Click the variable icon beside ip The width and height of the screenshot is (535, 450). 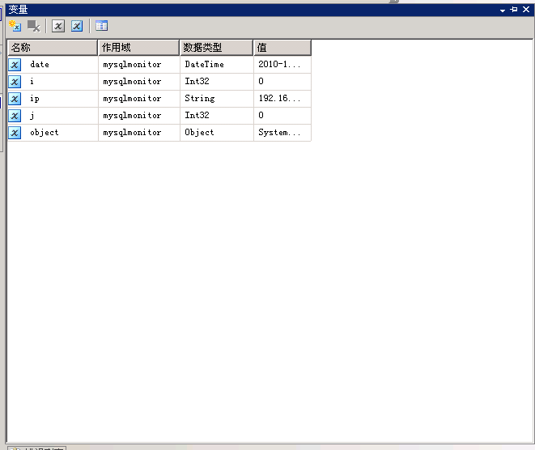pyautogui.click(x=15, y=99)
